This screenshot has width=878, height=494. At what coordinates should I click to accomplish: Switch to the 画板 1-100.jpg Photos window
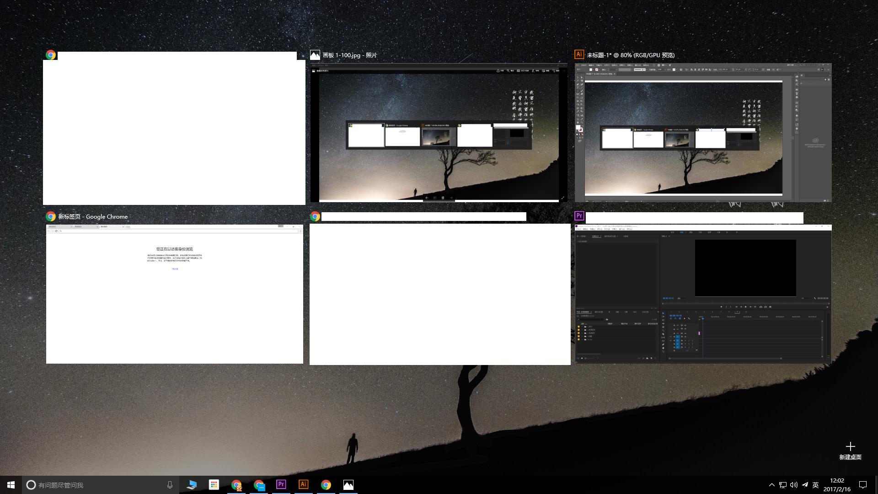(x=440, y=133)
